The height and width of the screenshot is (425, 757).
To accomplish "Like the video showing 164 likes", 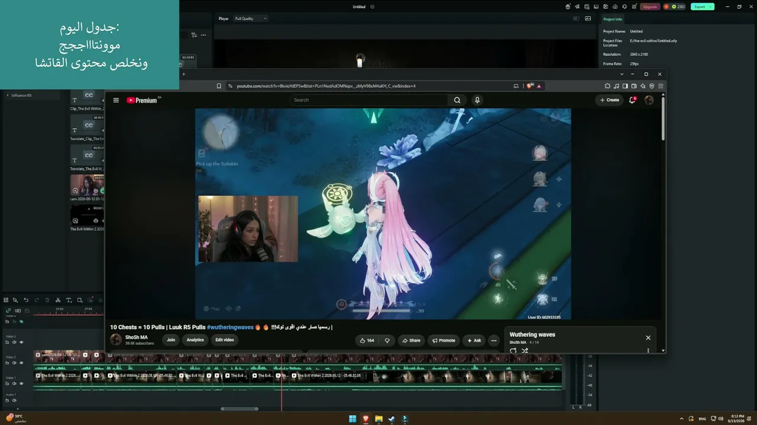I will 367,341.
